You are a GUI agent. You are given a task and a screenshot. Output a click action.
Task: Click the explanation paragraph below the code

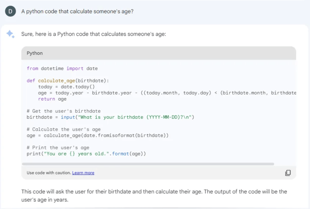(154, 195)
